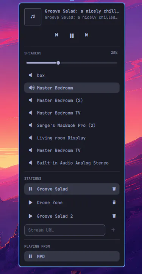Select Built-in Audio Analog Stereo output name
The height and width of the screenshot is (274, 142).
(73, 163)
